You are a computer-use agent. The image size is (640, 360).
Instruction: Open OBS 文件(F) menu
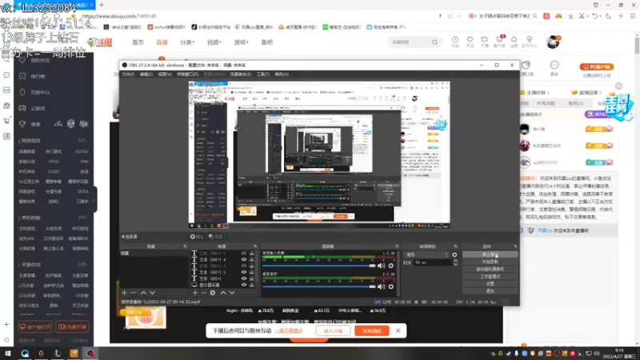(x=128, y=74)
